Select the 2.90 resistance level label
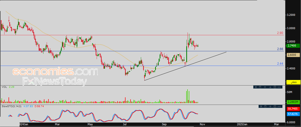 pyautogui.click(x=280, y=33)
